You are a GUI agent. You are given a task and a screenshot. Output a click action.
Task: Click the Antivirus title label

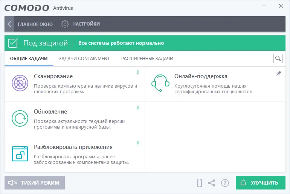click(x=63, y=8)
